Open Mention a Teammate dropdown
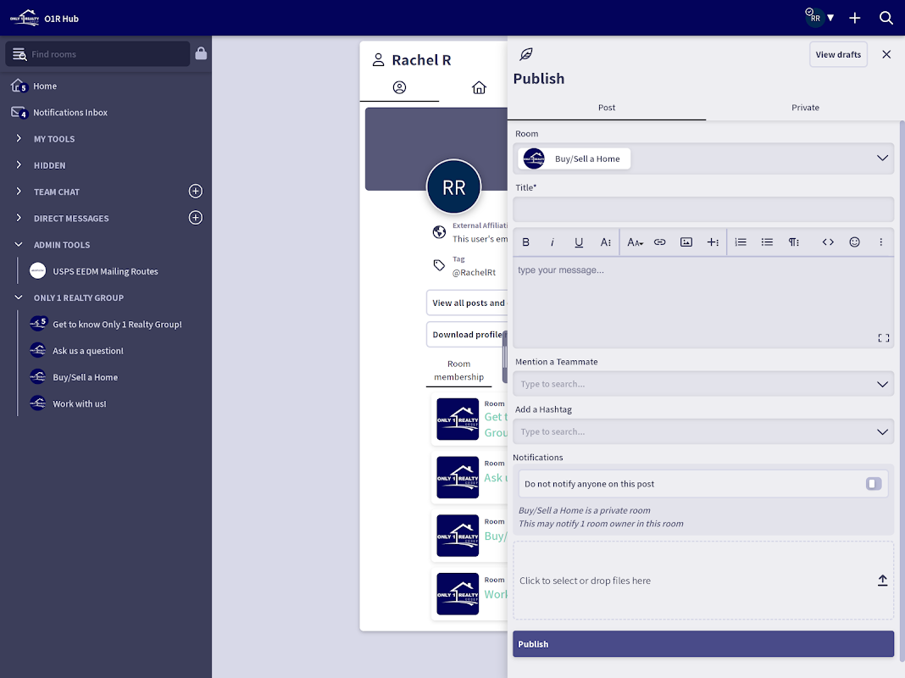This screenshot has height=678, width=905. [x=703, y=384]
